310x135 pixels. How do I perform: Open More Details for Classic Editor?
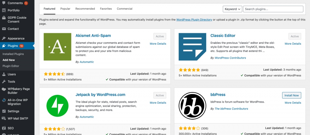click(x=293, y=44)
